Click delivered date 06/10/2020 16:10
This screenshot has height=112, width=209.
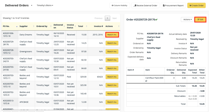click(59, 35)
